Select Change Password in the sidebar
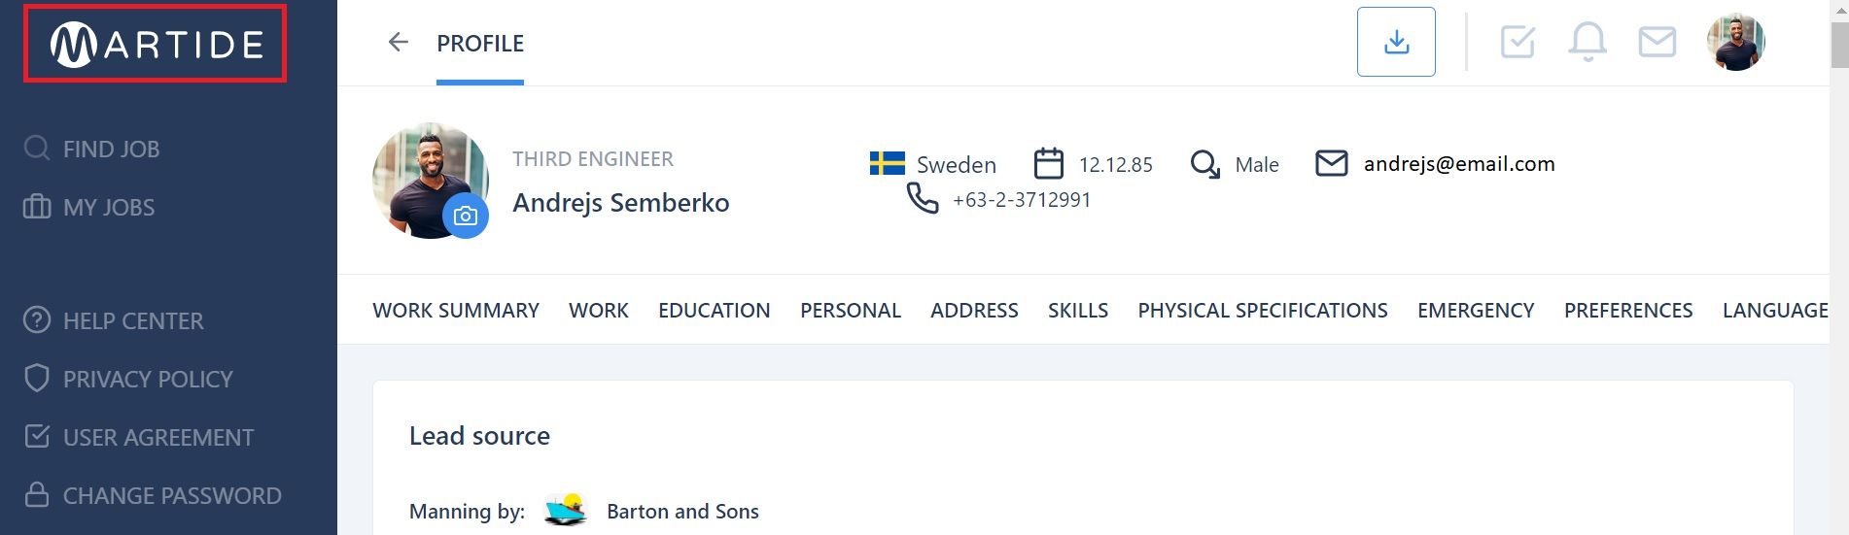Screen dimensions: 1849x535 [x=153, y=495]
